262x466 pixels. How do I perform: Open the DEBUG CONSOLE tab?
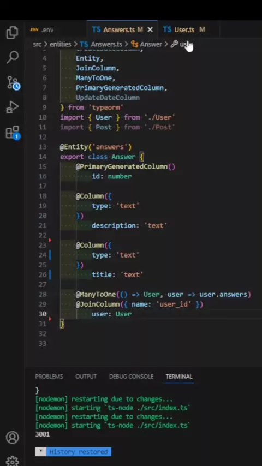[131, 377]
